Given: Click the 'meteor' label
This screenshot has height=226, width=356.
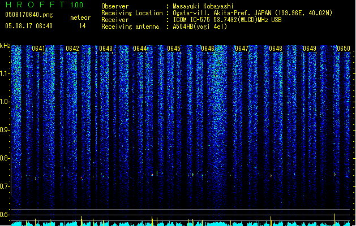Looking at the screenshot, I should [80, 18].
